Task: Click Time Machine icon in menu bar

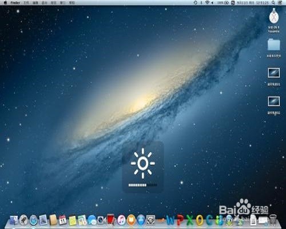Action: (x=196, y=3)
